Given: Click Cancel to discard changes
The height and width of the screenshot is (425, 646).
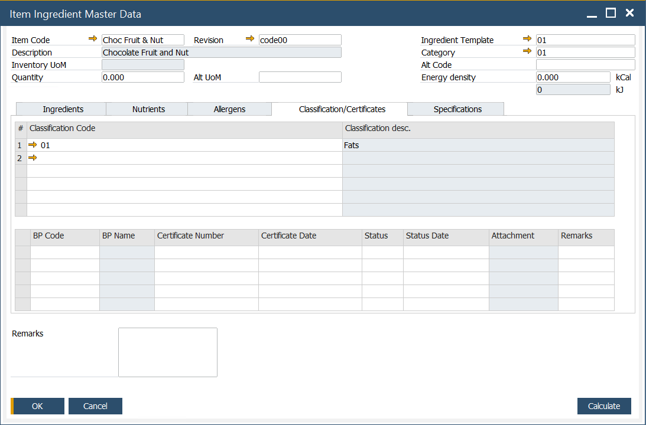Looking at the screenshot, I should coord(95,406).
